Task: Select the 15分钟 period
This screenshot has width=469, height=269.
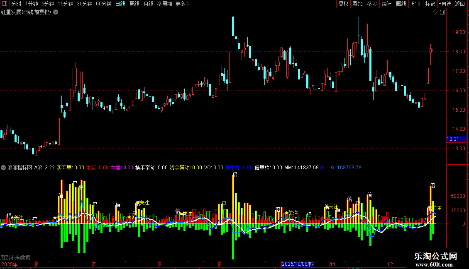Action: (x=65, y=4)
